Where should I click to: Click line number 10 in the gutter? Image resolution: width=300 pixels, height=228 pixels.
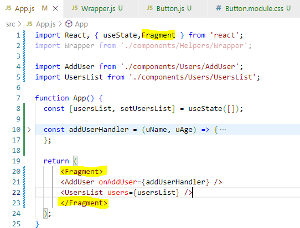point(16,130)
